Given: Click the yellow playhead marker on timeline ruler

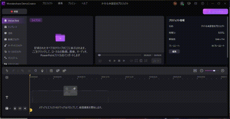Looking at the screenshot, I should (30, 76).
